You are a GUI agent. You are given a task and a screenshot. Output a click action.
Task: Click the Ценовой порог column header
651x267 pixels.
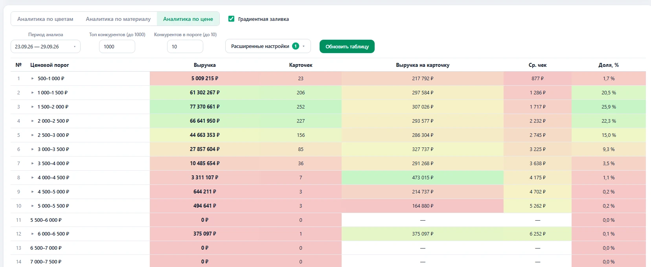tap(50, 65)
